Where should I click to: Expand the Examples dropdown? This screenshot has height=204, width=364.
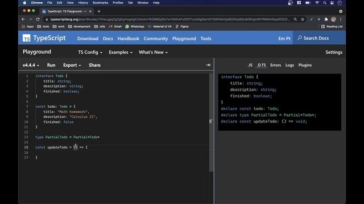(x=121, y=52)
